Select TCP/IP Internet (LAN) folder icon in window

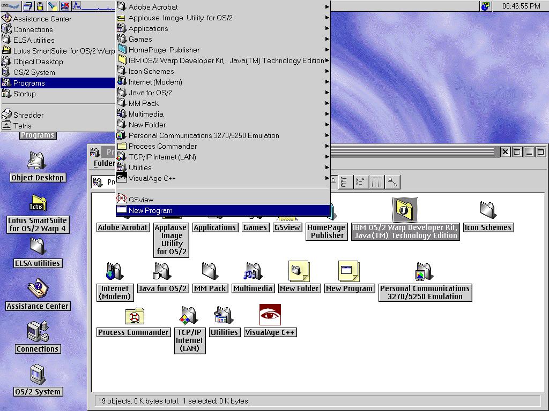pos(189,315)
